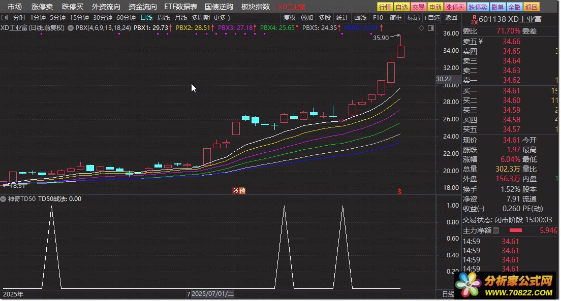
Task: Click the 涨幅 value 6.04%
Action: [510, 159]
